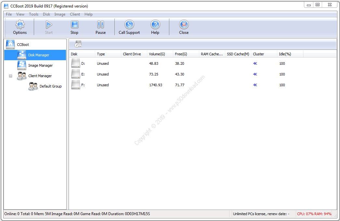Select the Disk Manager share icon
Image resolution: width=340 pixels, height=221 pixels.
(x=22, y=55)
